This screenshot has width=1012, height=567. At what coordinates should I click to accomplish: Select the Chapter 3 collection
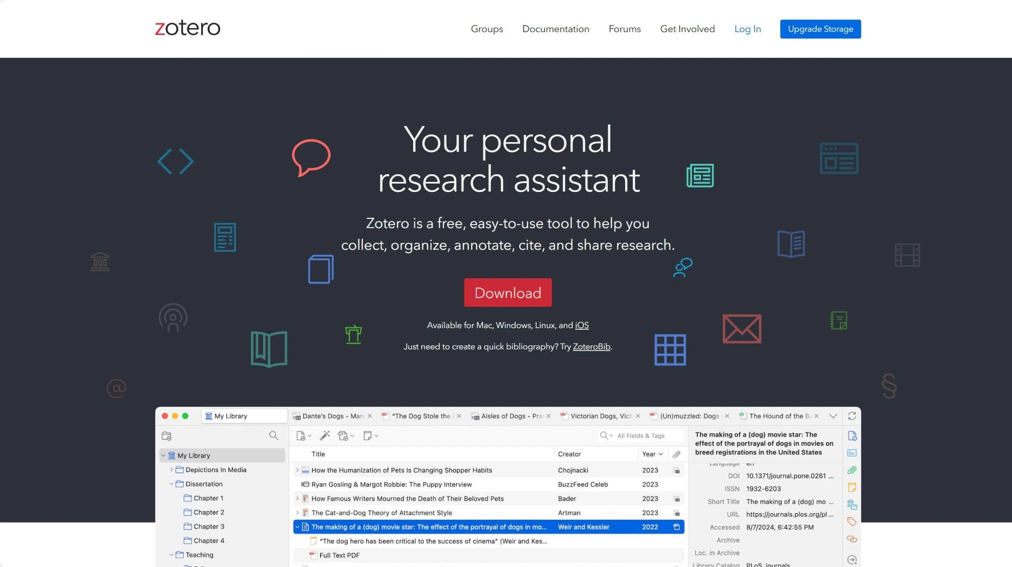coord(209,527)
